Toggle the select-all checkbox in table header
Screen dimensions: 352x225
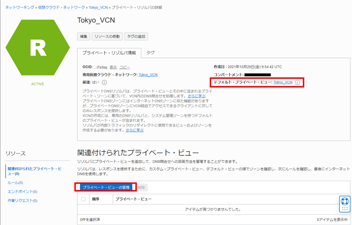click(x=83, y=199)
